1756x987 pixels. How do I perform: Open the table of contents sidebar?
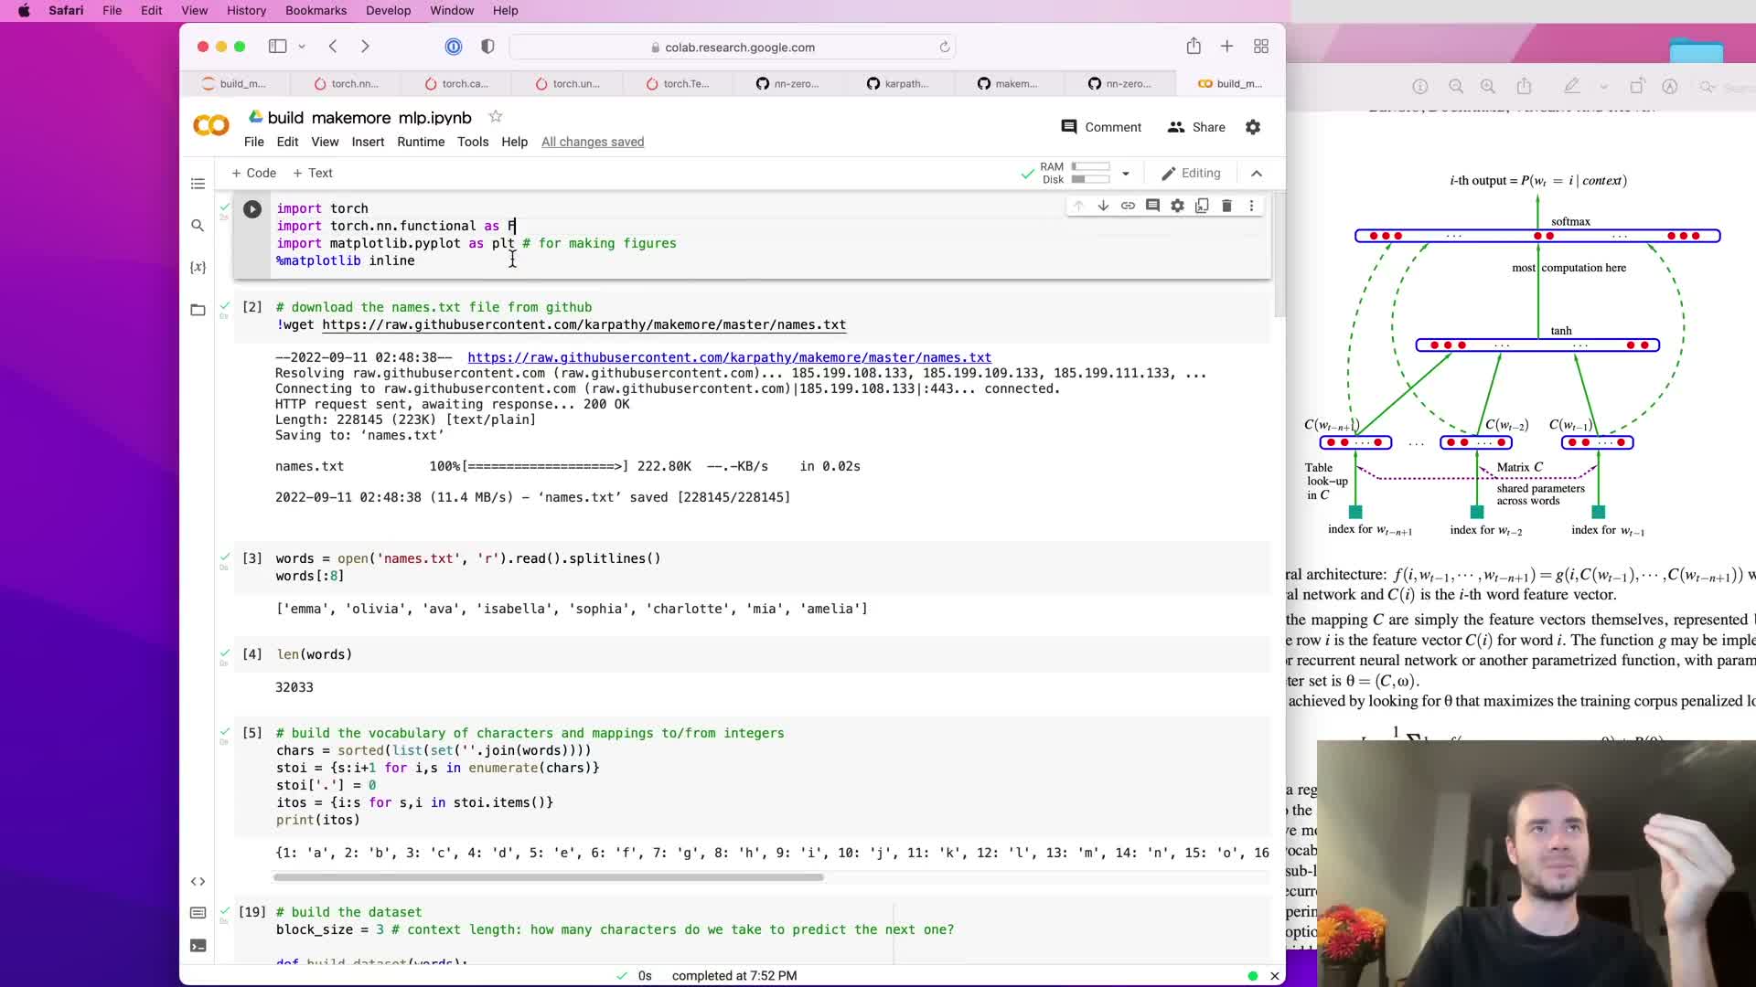click(198, 184)
